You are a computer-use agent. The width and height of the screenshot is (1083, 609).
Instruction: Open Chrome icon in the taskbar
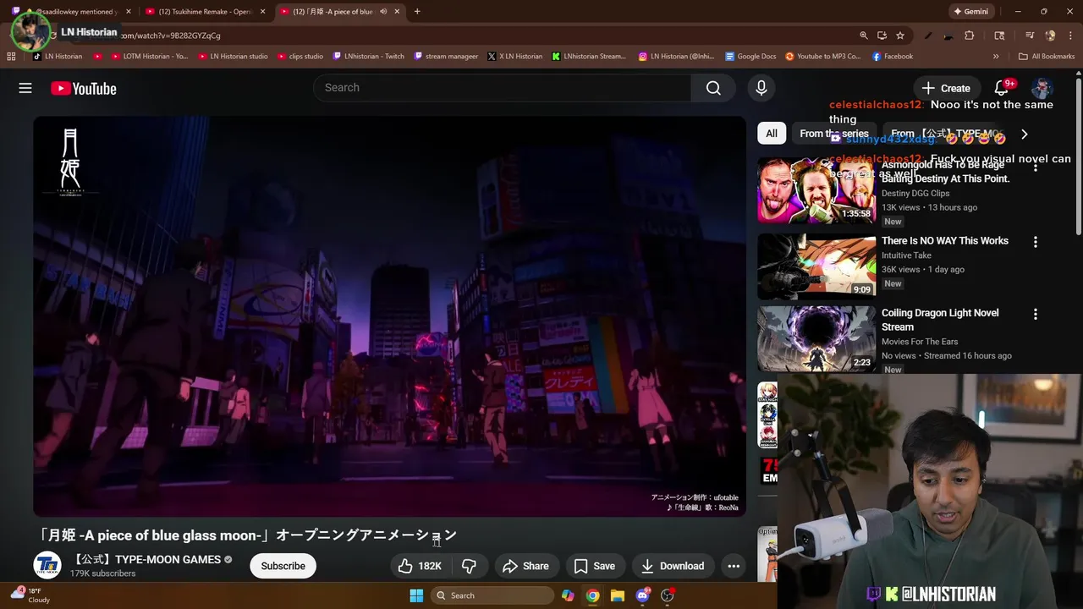tap(592, 595)
